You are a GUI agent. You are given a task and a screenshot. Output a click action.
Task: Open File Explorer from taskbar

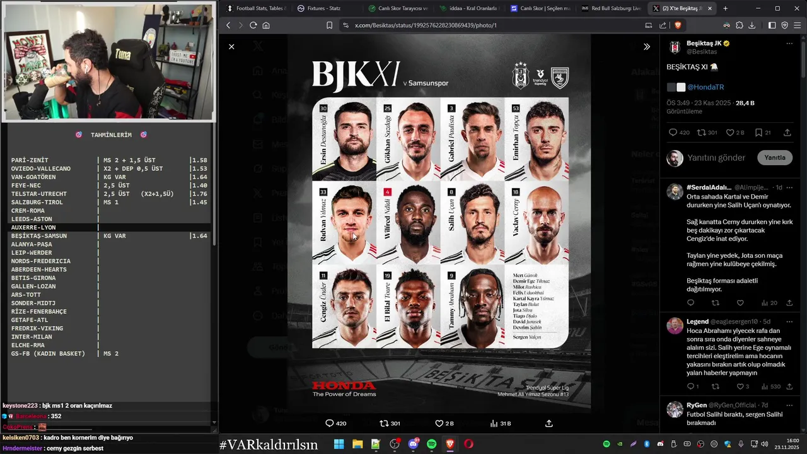357,444
